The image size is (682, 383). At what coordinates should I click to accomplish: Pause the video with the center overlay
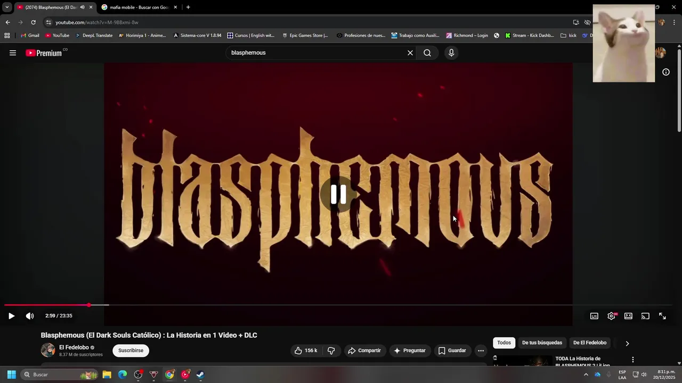tap(338, 195)
